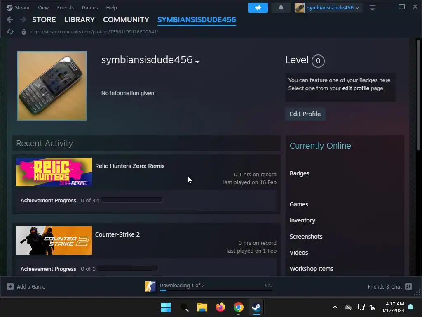Open the Videos link
Image resolution: width=422 pixels, height=317 pixels.
[x=299, y=253]
